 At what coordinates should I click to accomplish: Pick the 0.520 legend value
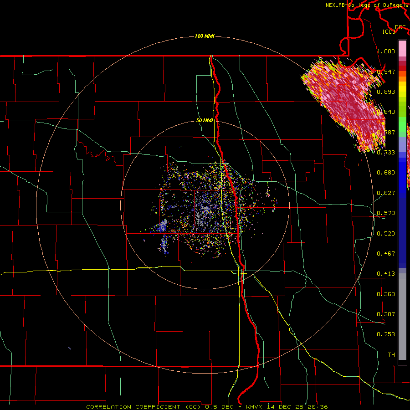(x=386, y=234)
